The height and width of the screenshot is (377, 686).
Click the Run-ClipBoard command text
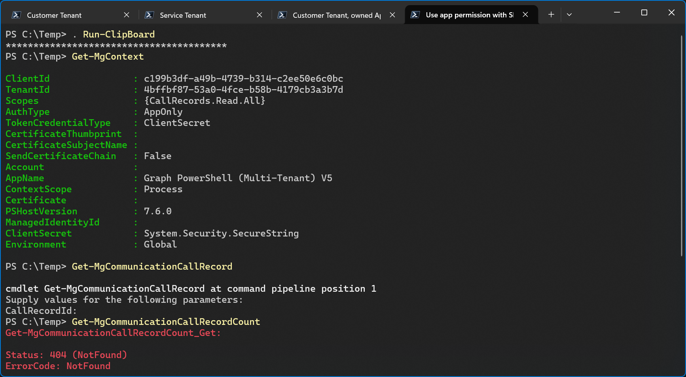pyautogui.click(x=118, y=34)
